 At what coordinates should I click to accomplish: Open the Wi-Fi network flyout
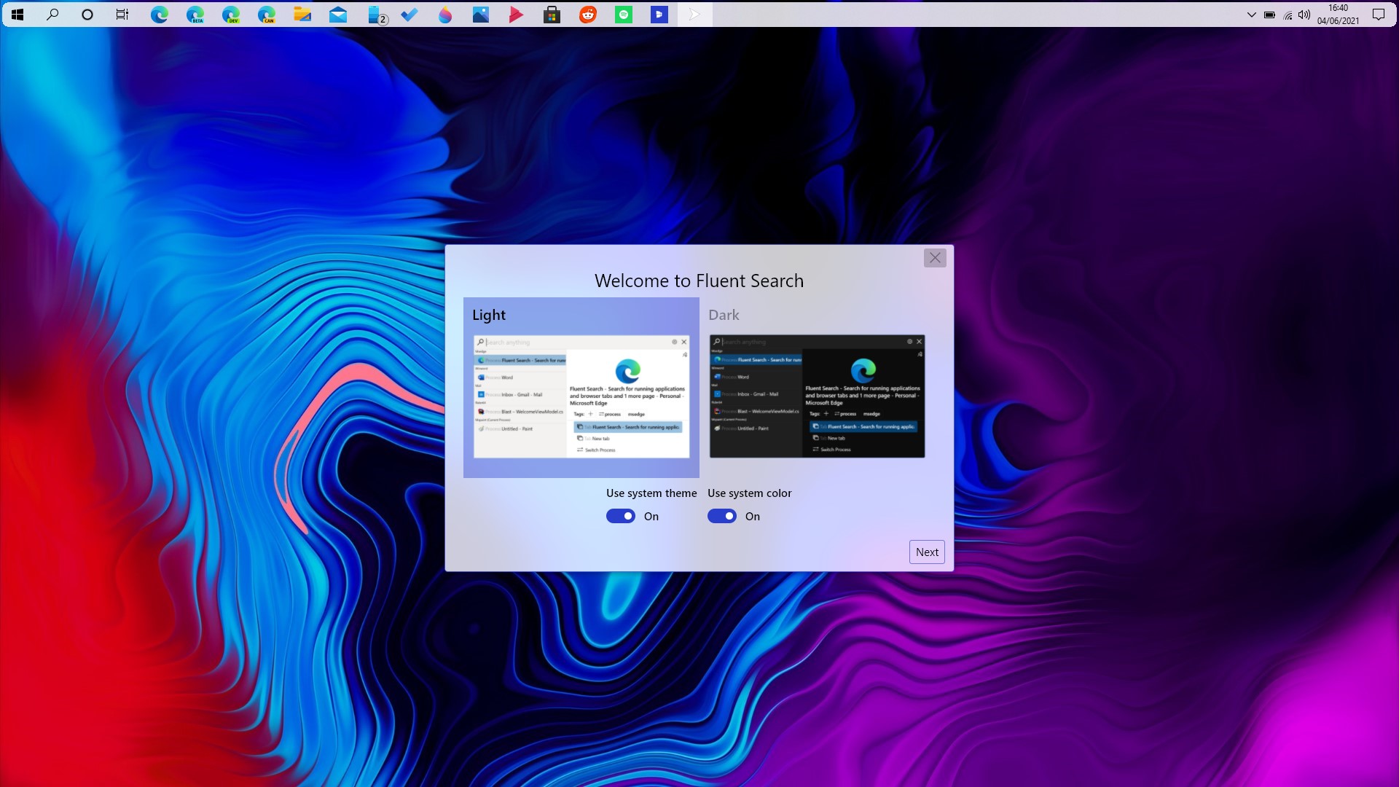point(1288,15)
